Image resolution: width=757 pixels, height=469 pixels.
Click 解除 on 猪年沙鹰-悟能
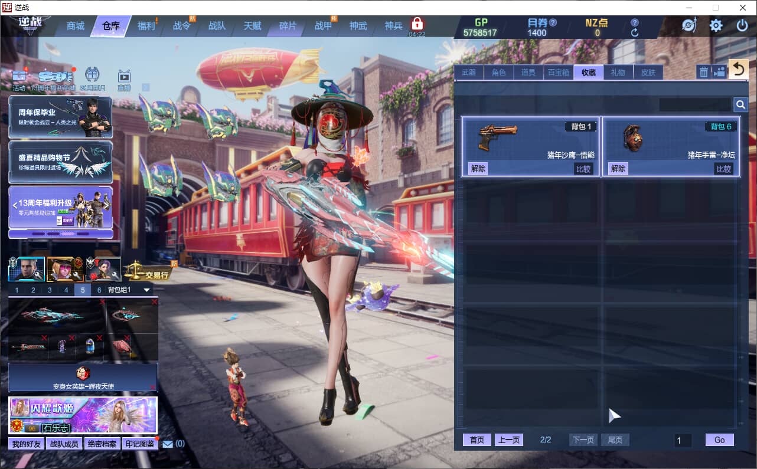[x=478, y=169]
